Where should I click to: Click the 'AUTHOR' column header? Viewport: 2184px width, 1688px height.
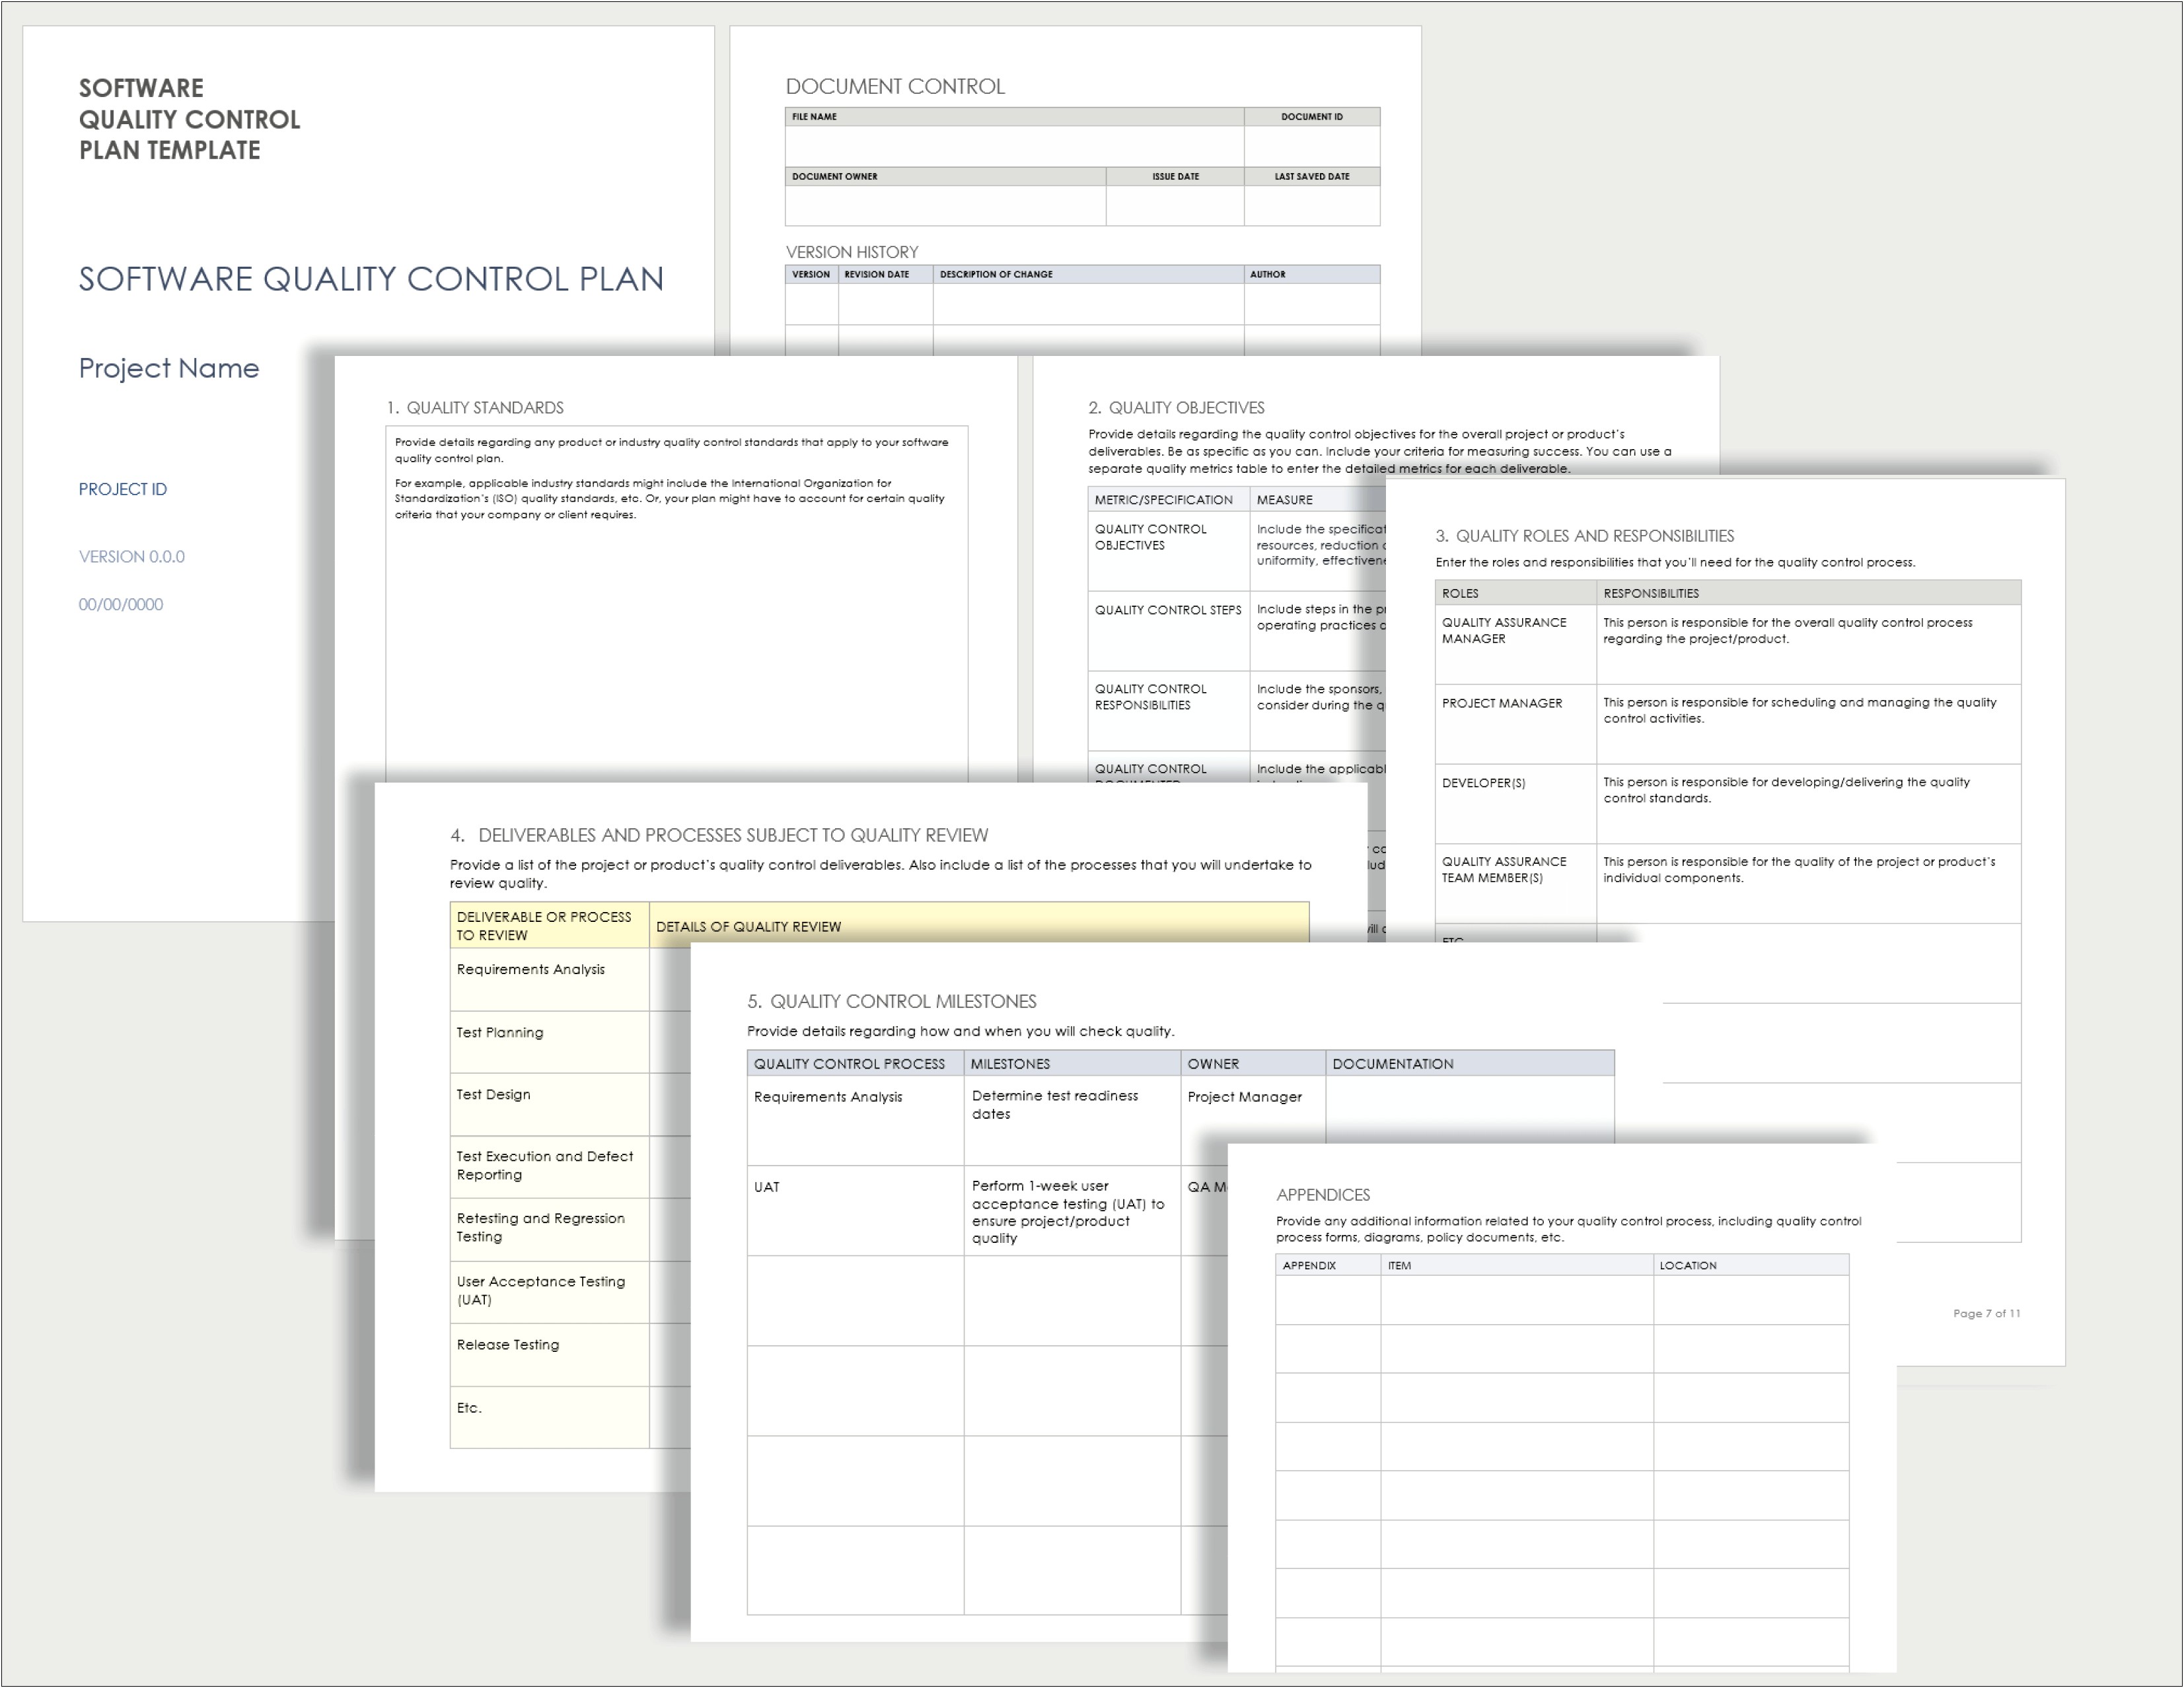click(1312, 274)
